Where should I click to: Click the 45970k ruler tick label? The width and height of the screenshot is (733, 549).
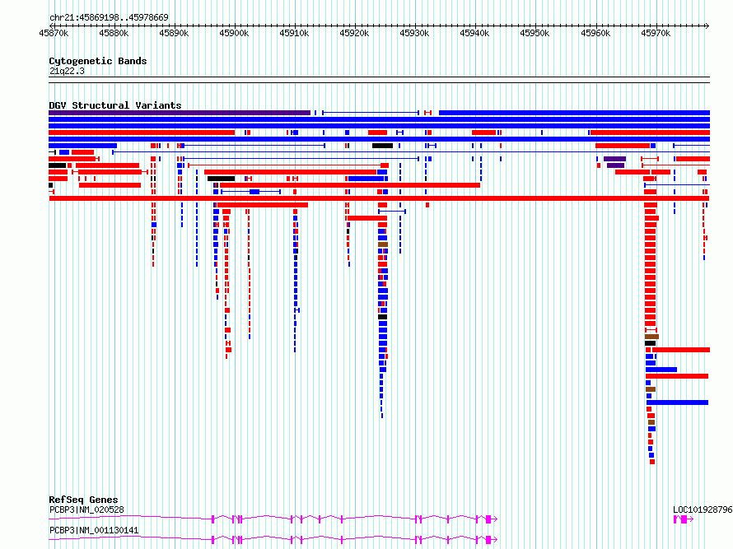point(656,33)
